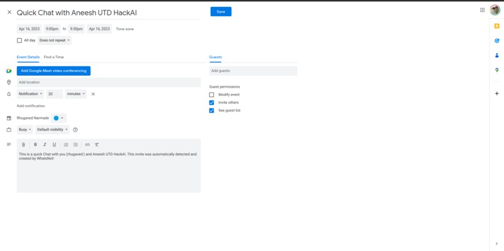Open Google Tasks side panel
The height and width of the screenshot is (251, 504).
(496, 41)
